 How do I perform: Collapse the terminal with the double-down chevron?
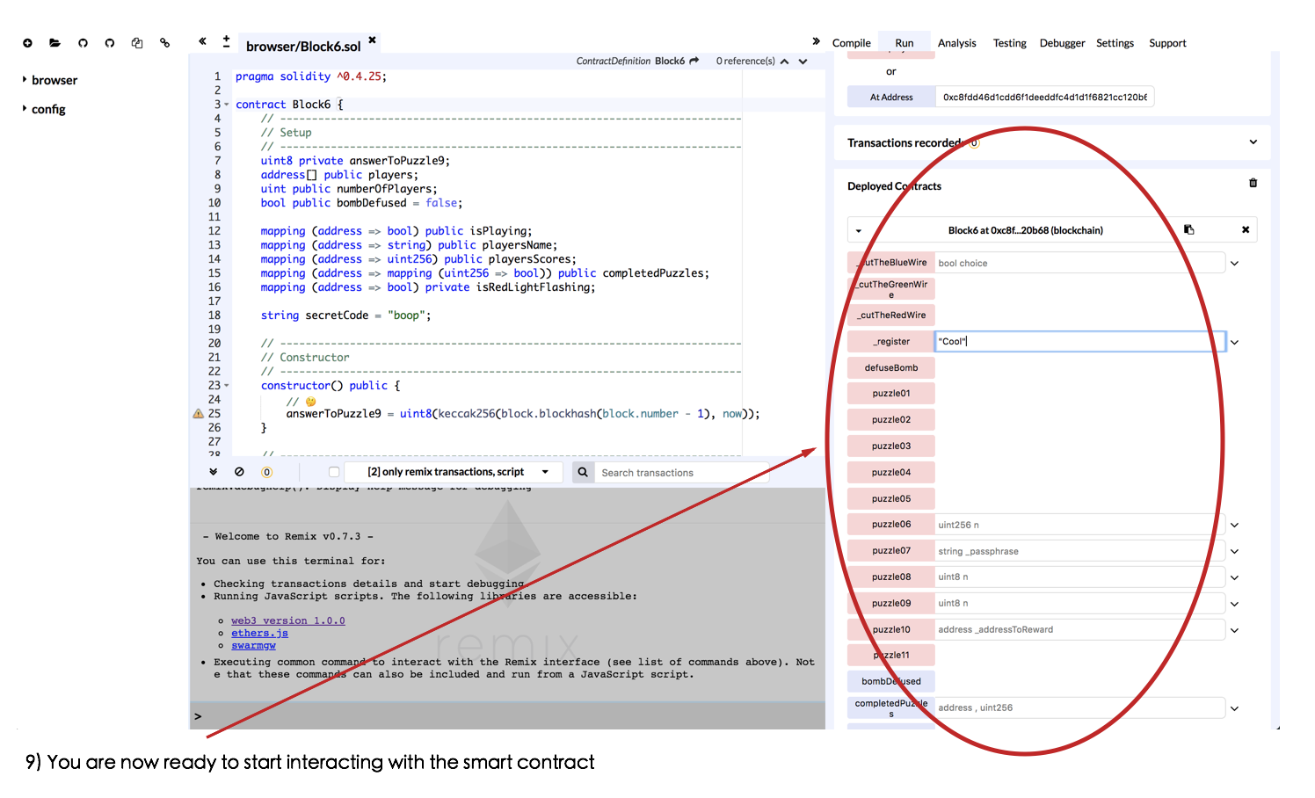coord(213,472)
